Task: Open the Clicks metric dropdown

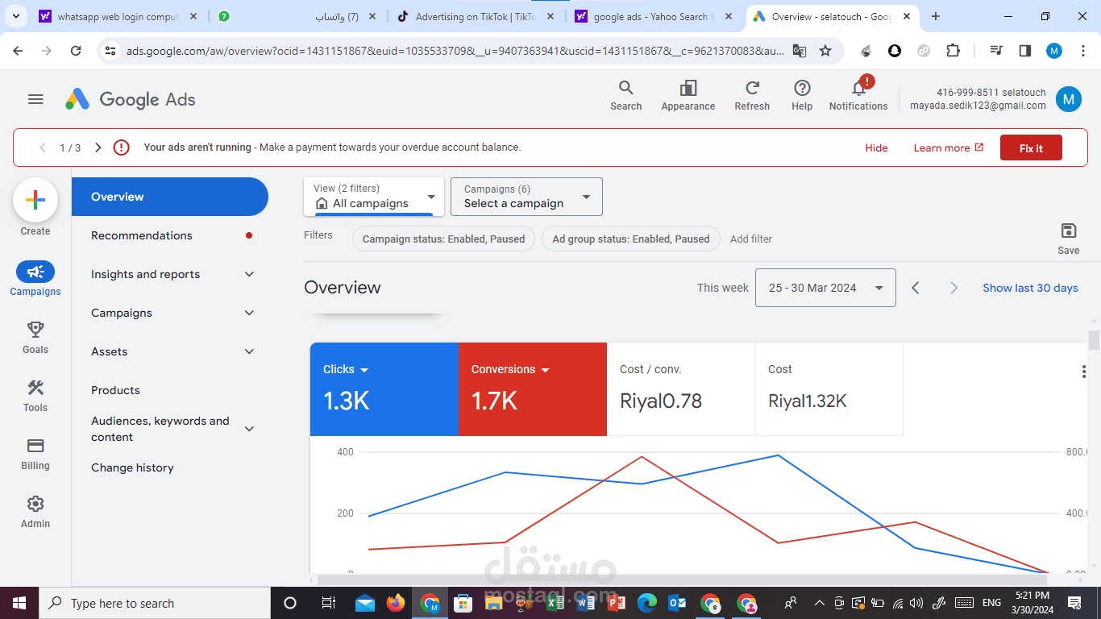Action: pyautogui.click(x=346, y=369)
